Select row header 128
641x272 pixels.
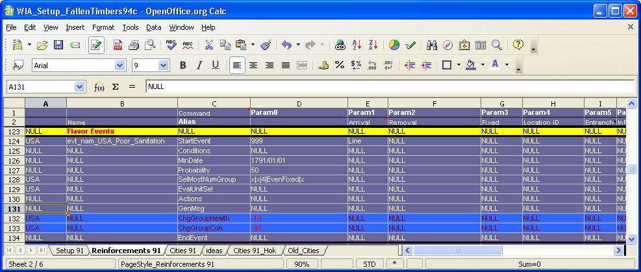point(13,179)
